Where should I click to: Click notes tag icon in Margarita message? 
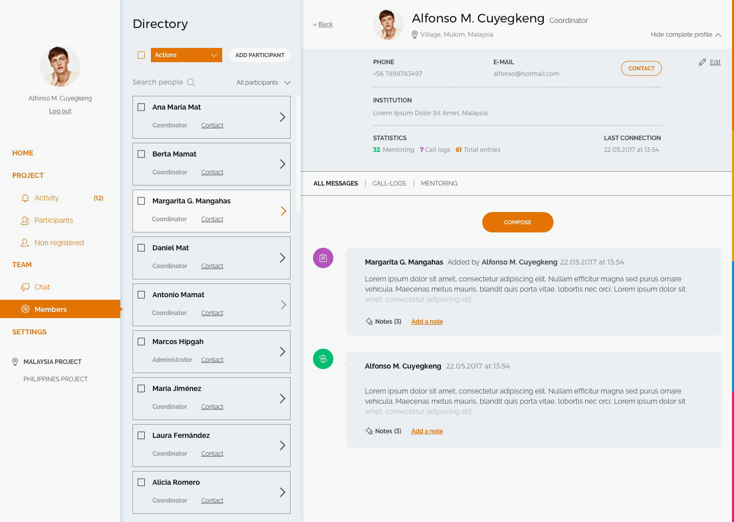[x=369, y=322]
